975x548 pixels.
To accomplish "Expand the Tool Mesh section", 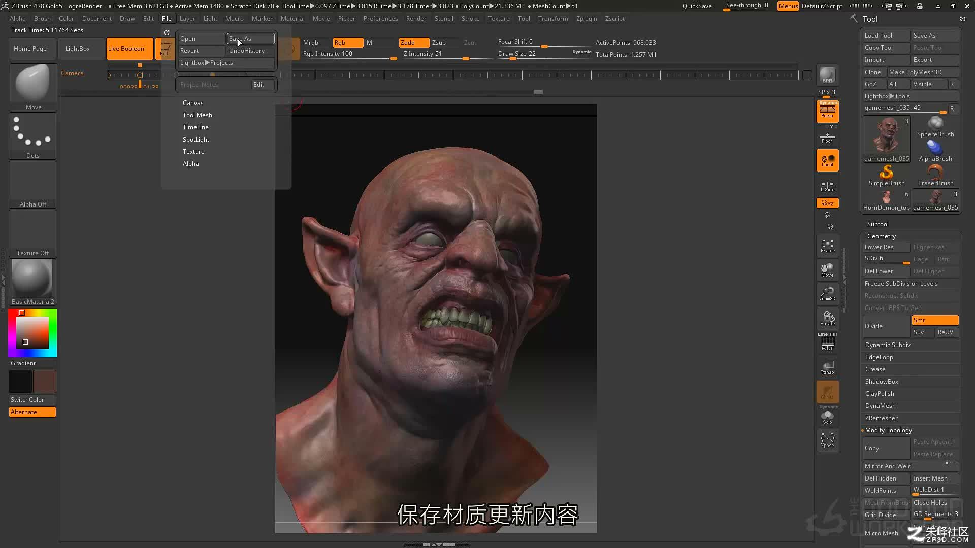I will pyautogui.click(x=198, y=115).
